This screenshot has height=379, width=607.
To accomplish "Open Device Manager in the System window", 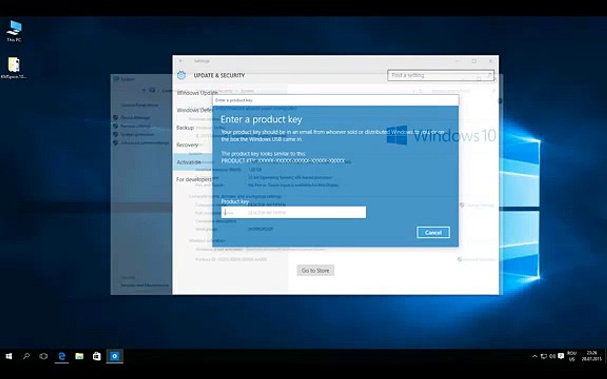I will pos(135,117).
